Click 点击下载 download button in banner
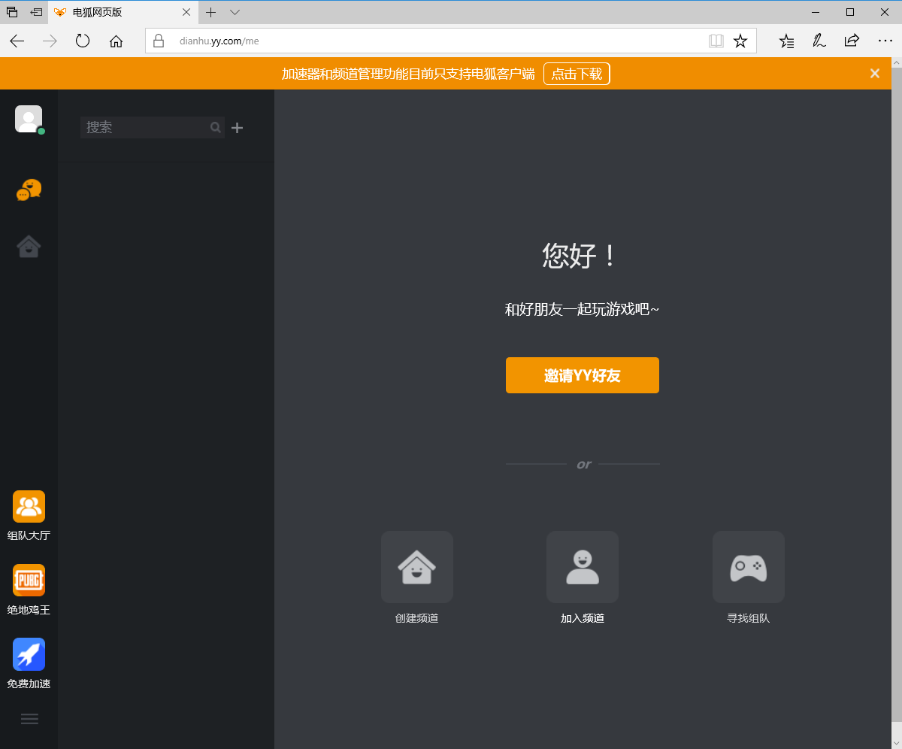This screenshot has height=749, width=902. coord(577,74)
